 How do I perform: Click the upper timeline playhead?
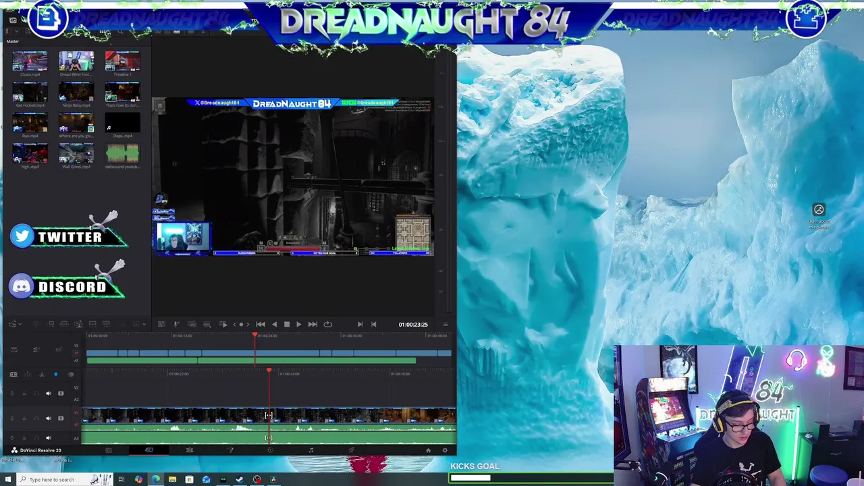[x=254, y=335]
